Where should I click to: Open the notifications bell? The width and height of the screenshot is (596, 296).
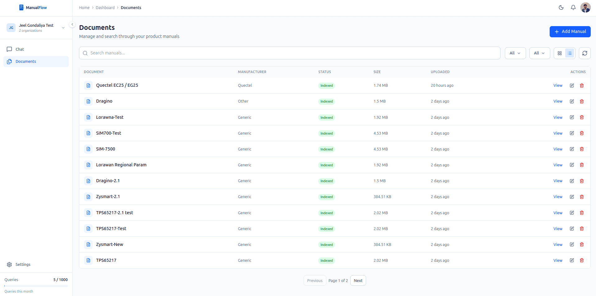click(x=573, y=7)
